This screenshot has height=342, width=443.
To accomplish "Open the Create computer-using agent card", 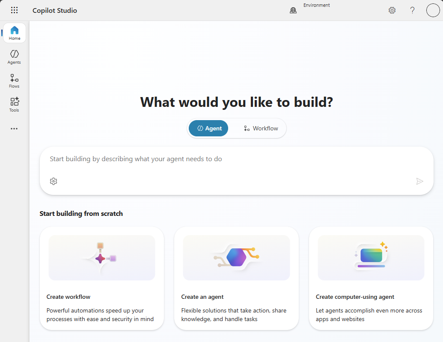I will (371, 278).
